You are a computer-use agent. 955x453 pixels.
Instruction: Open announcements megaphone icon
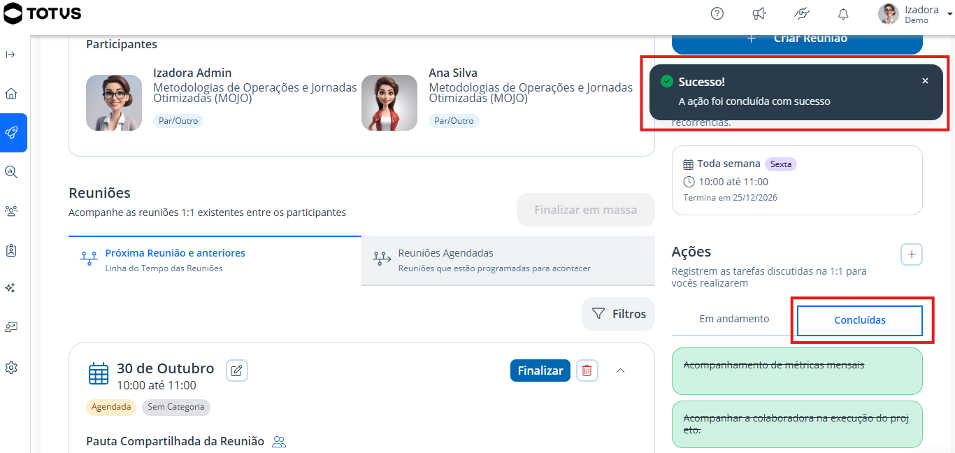point(759,14)
